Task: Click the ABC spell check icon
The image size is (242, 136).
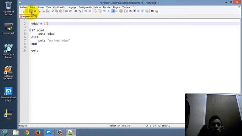Action: (x=152, y=11)
